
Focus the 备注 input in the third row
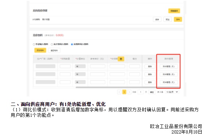tap(135, 82)
